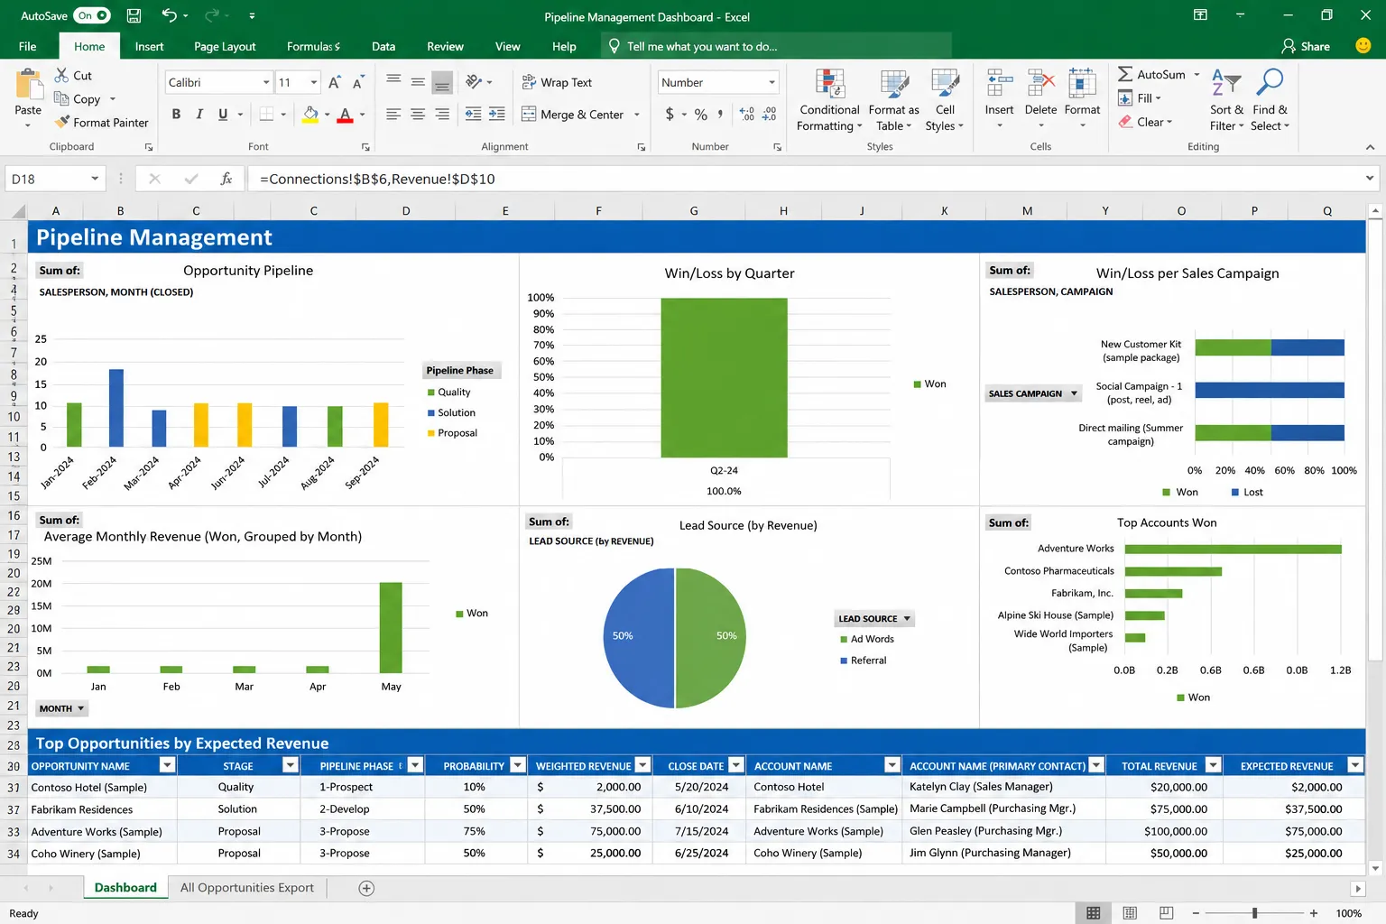
Task: Decrease the cell indent
Action: pos(473,115)
